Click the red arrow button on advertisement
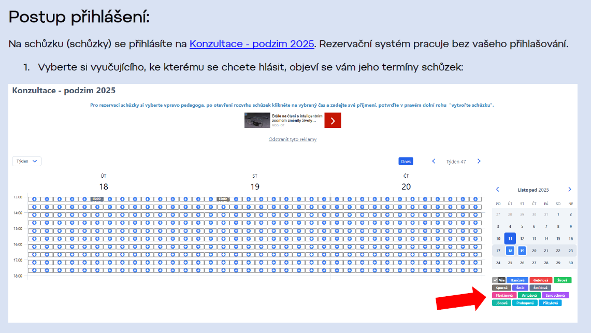The image size is (591, 333). coord(333,121)
